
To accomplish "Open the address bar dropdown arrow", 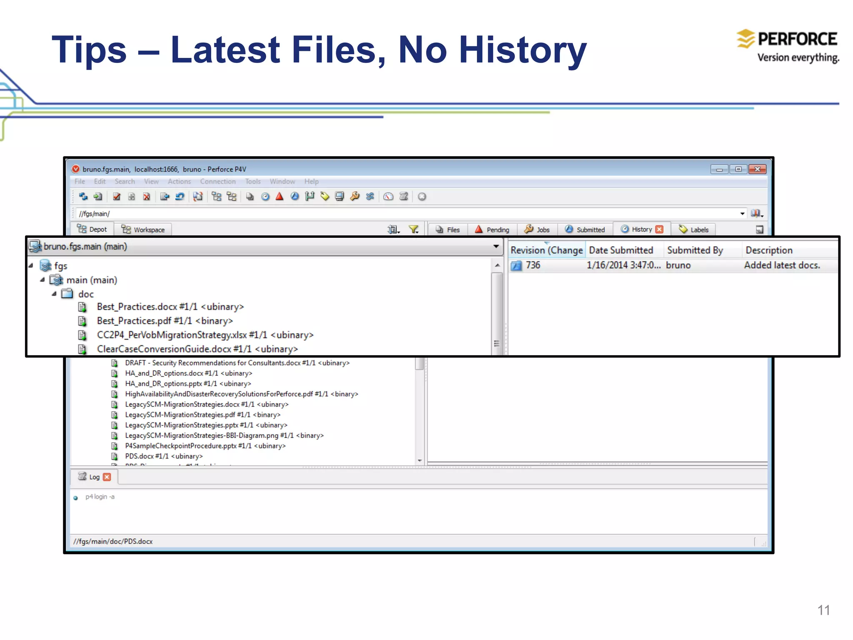I will point(742,214).
